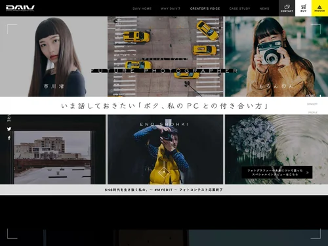Open the CREATOR'S VOICE menu item

(205, 9)
